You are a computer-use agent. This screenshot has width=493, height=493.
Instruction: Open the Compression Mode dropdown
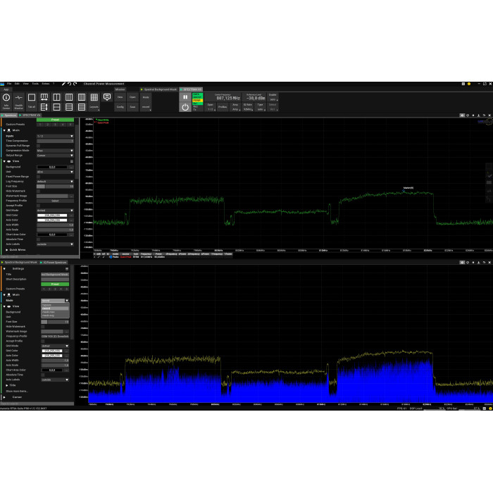click(x=55, y=150)
